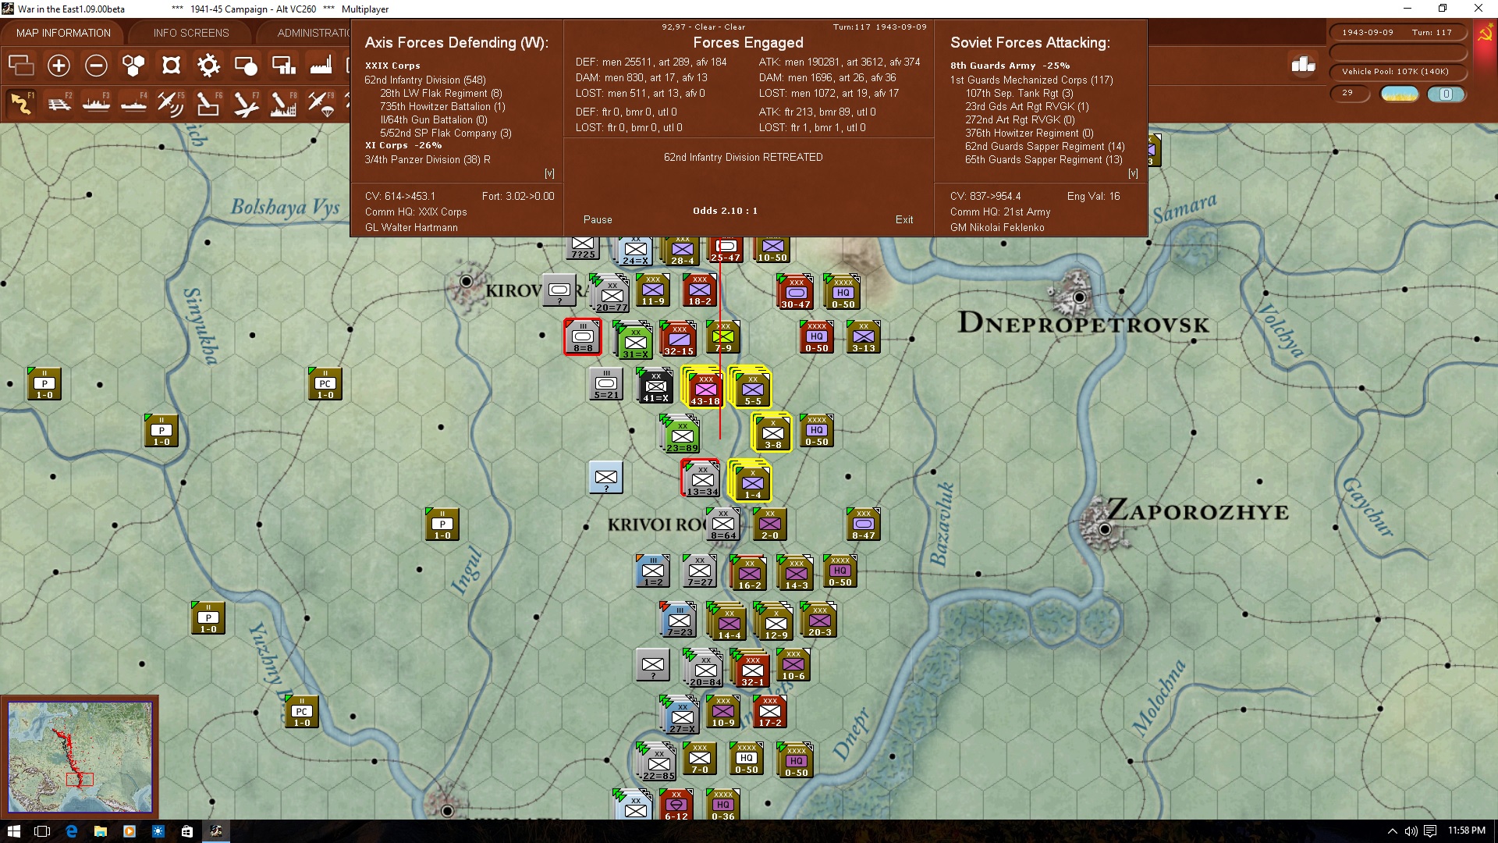Select naval transport mode F3 icon
This screenshot has width=1498, height=843.
96,103
